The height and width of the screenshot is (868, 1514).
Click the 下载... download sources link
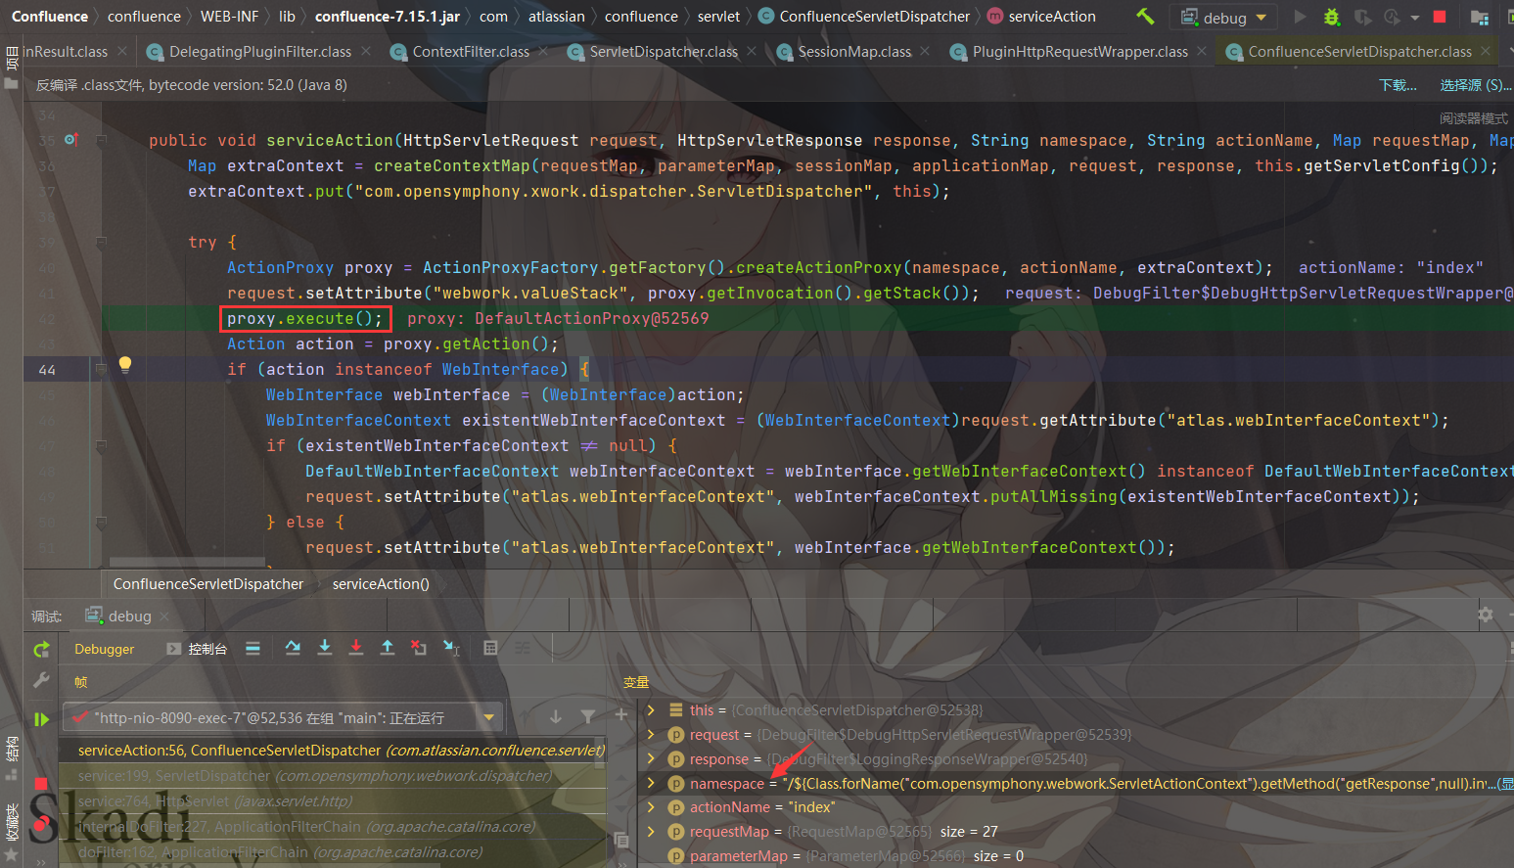[1398, 85]
